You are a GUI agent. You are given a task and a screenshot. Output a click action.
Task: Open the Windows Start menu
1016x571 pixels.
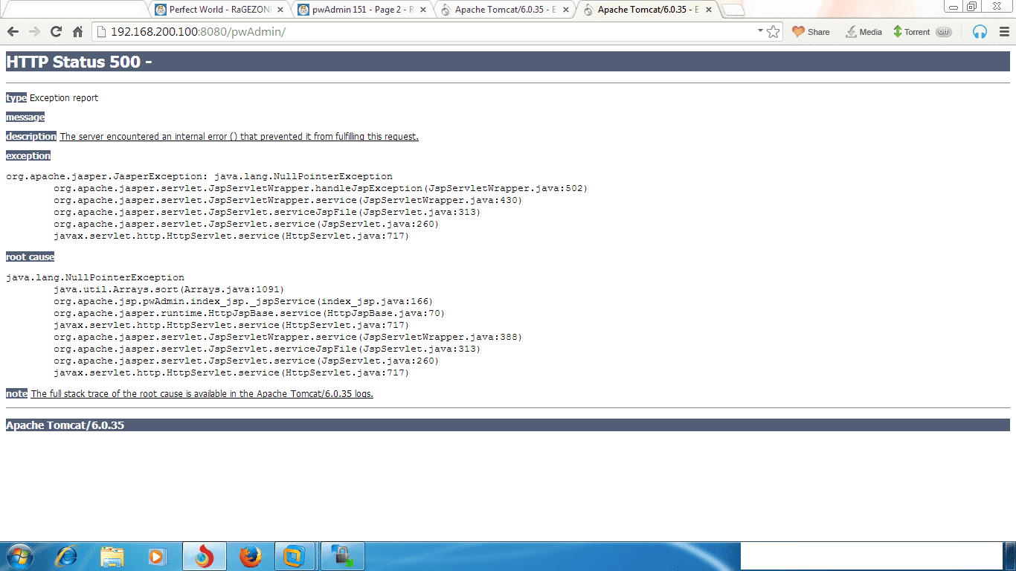[19, 556]
